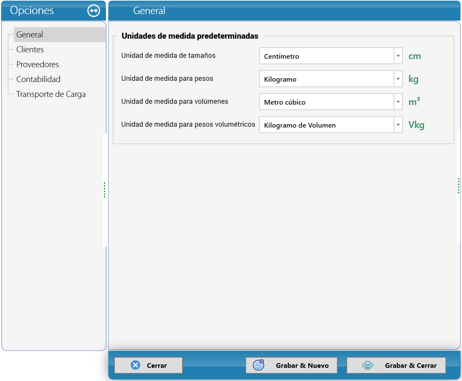
Task: Open the Transporte de Carga section
Action: (51, 94)
